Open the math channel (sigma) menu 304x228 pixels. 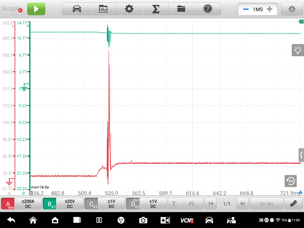(x=155, y=9)
